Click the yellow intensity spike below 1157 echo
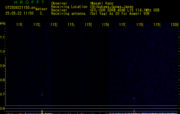The image size is (180, 114). [134, 112]
